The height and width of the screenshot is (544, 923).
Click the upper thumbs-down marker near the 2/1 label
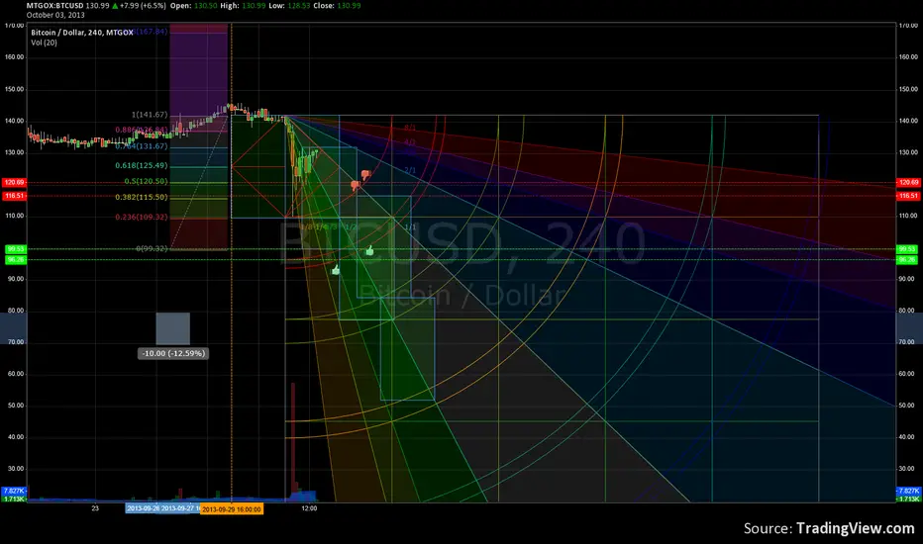pos(365,175)
